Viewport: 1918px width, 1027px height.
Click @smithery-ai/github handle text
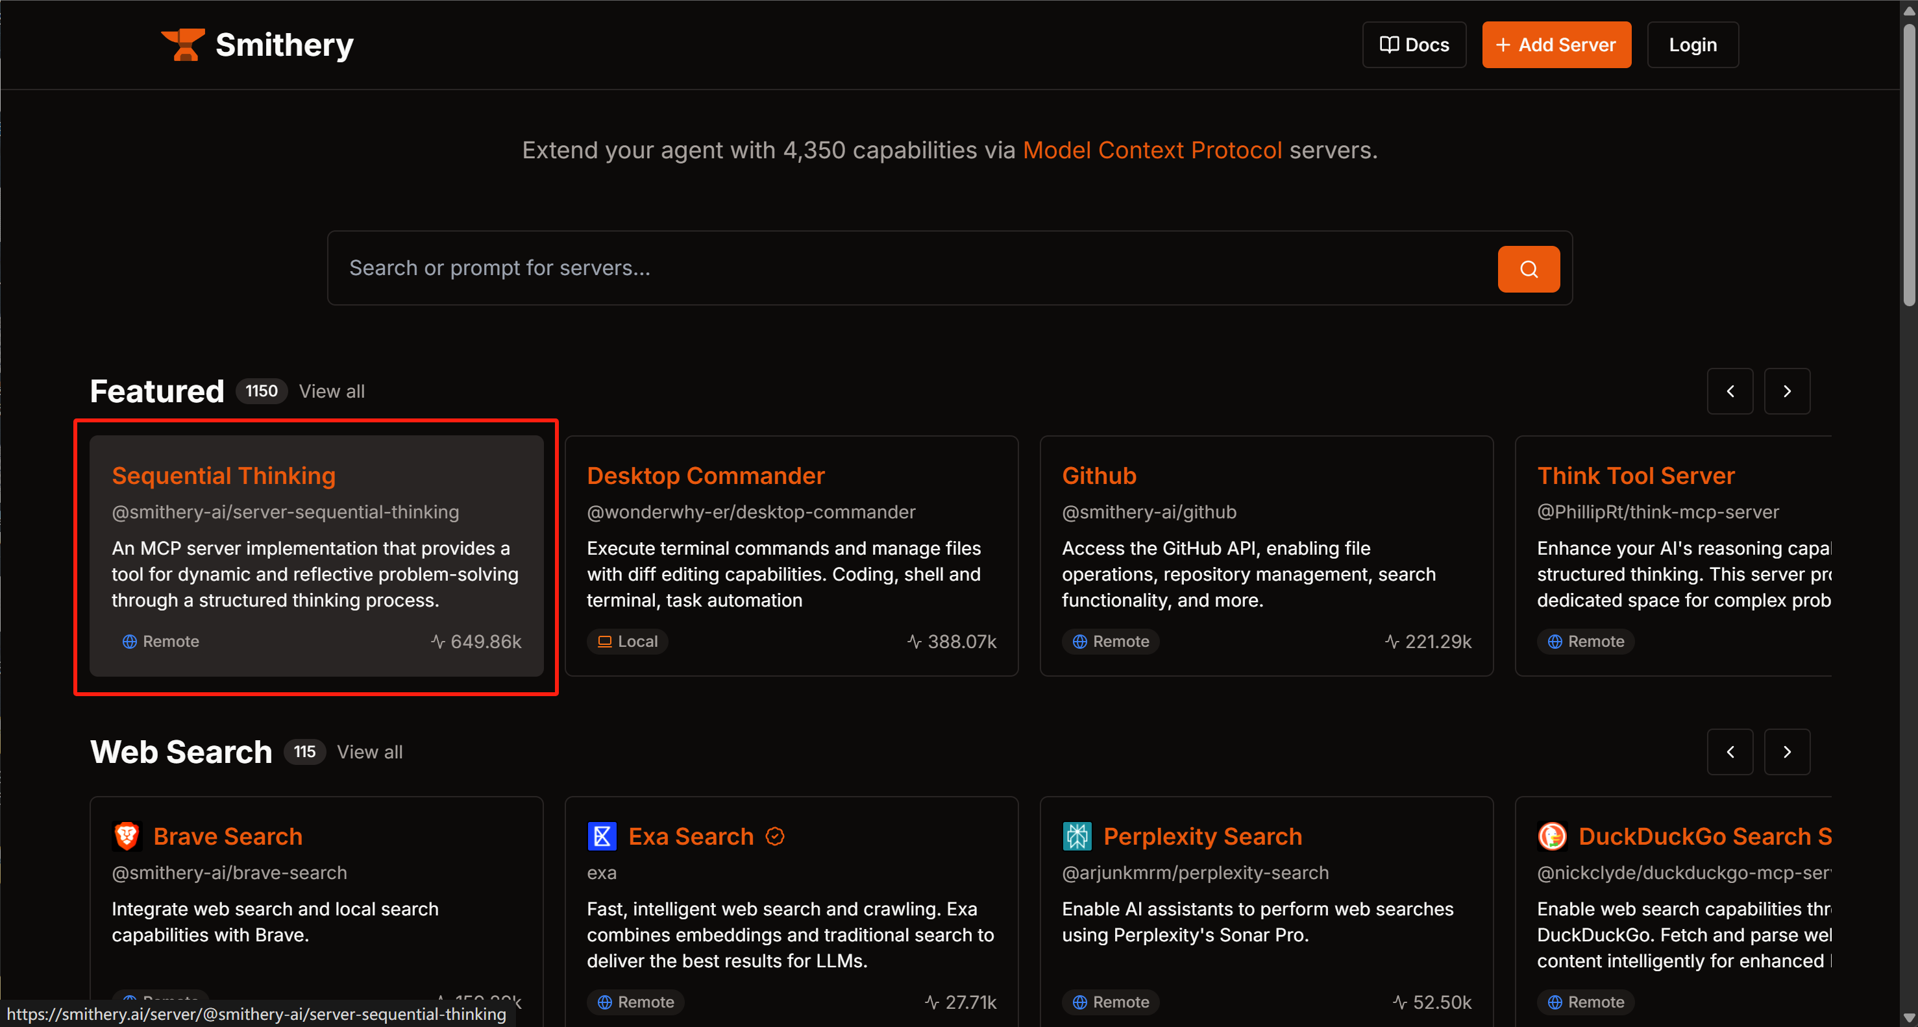1149,512
